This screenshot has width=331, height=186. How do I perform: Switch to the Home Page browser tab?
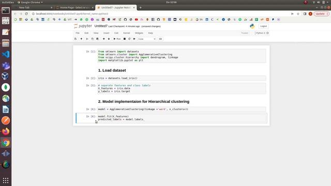74,7
